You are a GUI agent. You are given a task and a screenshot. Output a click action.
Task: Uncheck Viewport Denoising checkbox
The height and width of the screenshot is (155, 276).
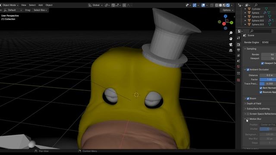point(263,63)
